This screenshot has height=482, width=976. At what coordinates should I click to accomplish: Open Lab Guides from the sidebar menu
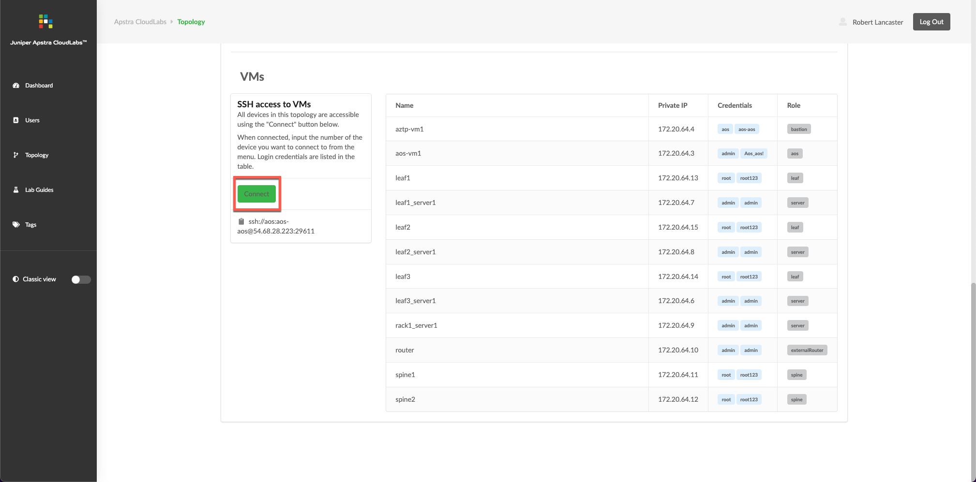click(x=39, y=190)
